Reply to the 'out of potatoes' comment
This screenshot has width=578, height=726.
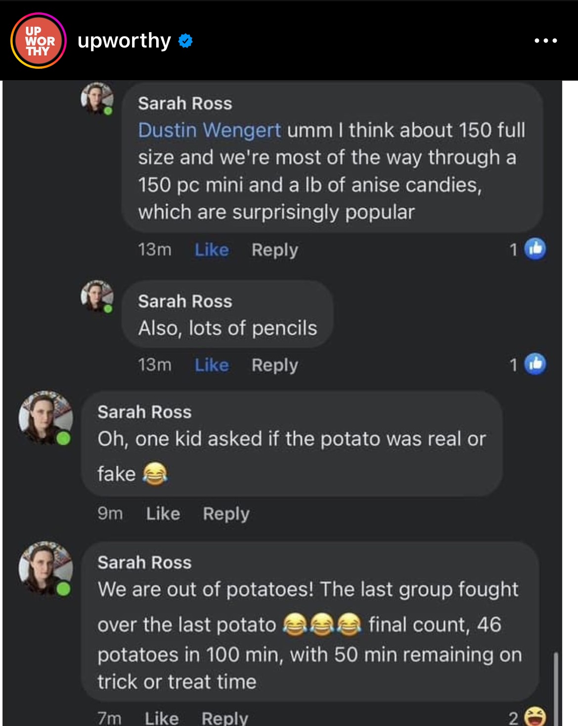224,718
